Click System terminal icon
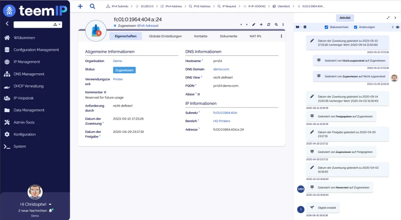The image size is (401, 220). tap(7, 147)
